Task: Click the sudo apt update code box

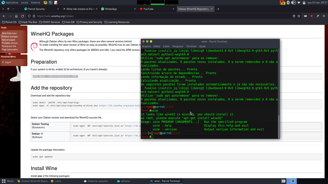Action: [176, 157]
